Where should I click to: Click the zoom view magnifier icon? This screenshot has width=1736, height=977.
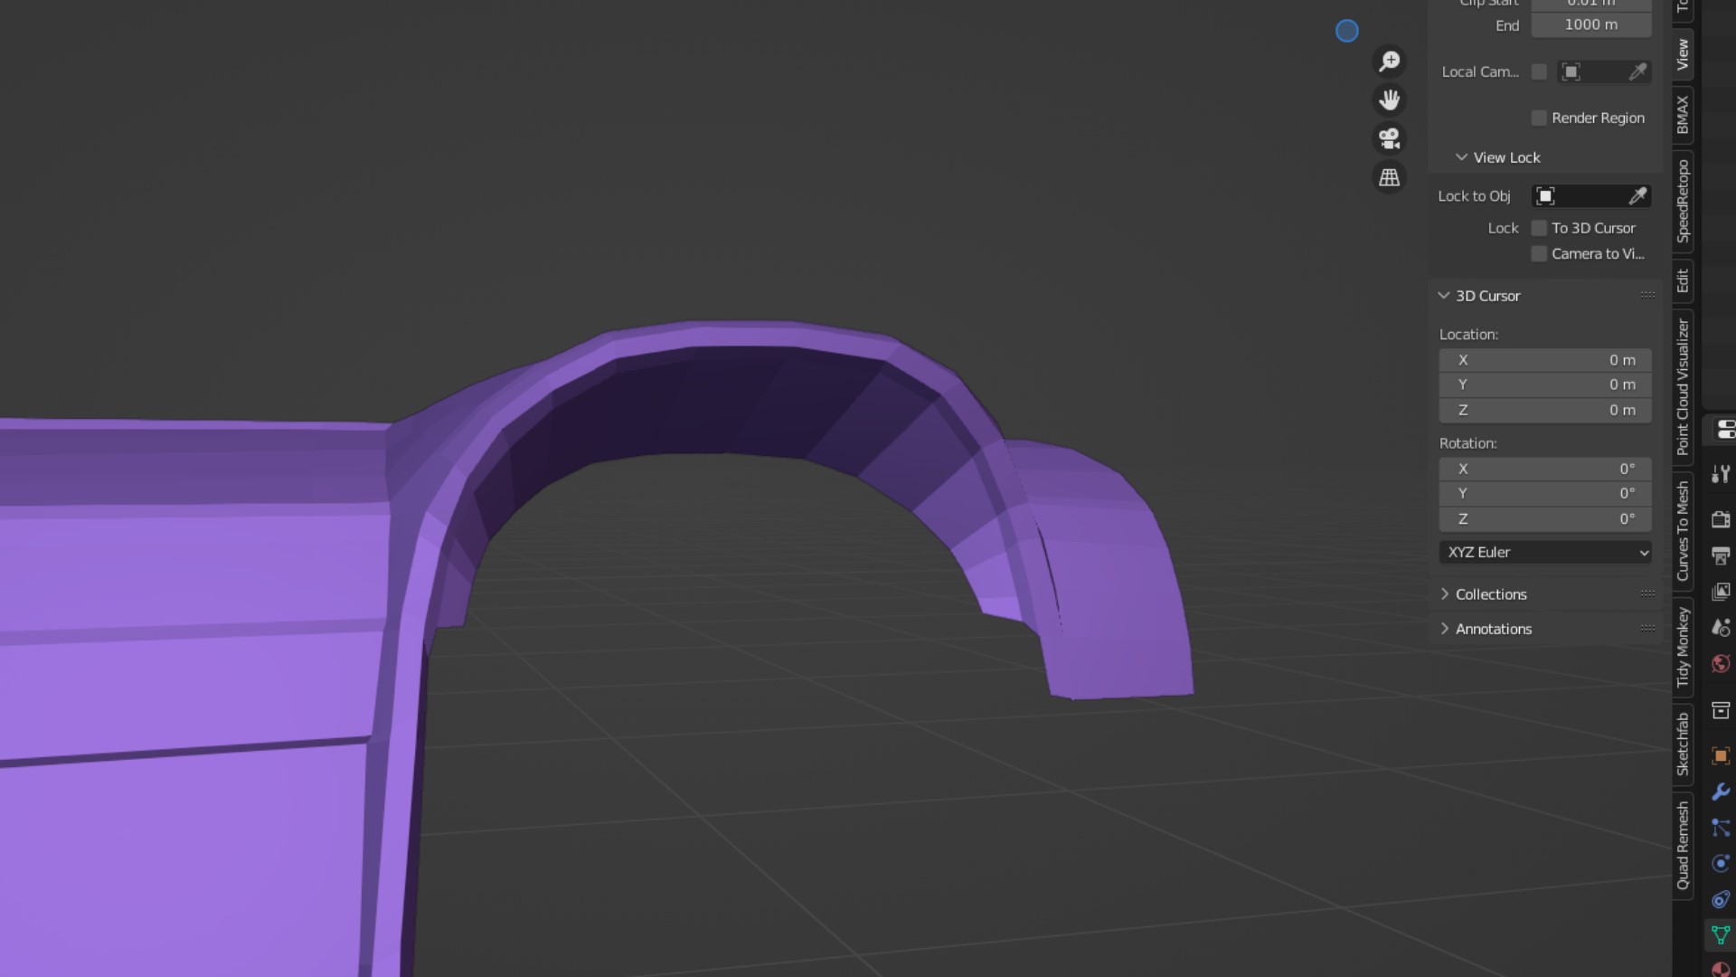[x=1390, y=62]
